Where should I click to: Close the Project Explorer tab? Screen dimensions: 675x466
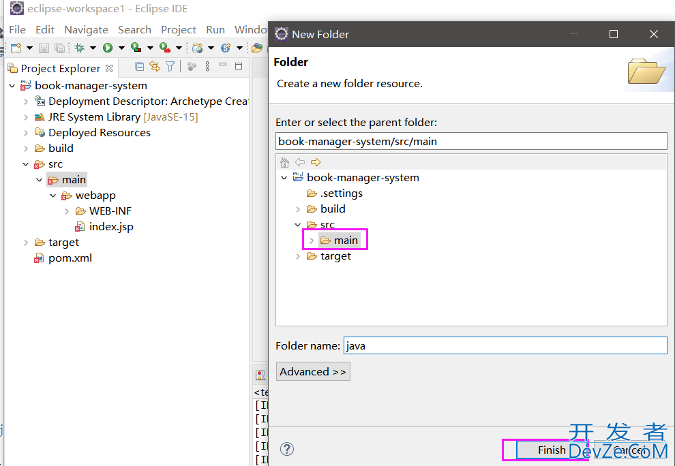click(109, 68)
